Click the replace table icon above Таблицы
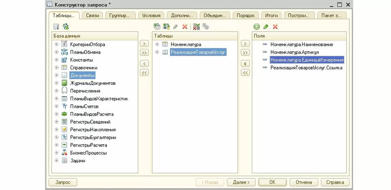The width and height of the screenshot is (391, 190). point(196,26)
